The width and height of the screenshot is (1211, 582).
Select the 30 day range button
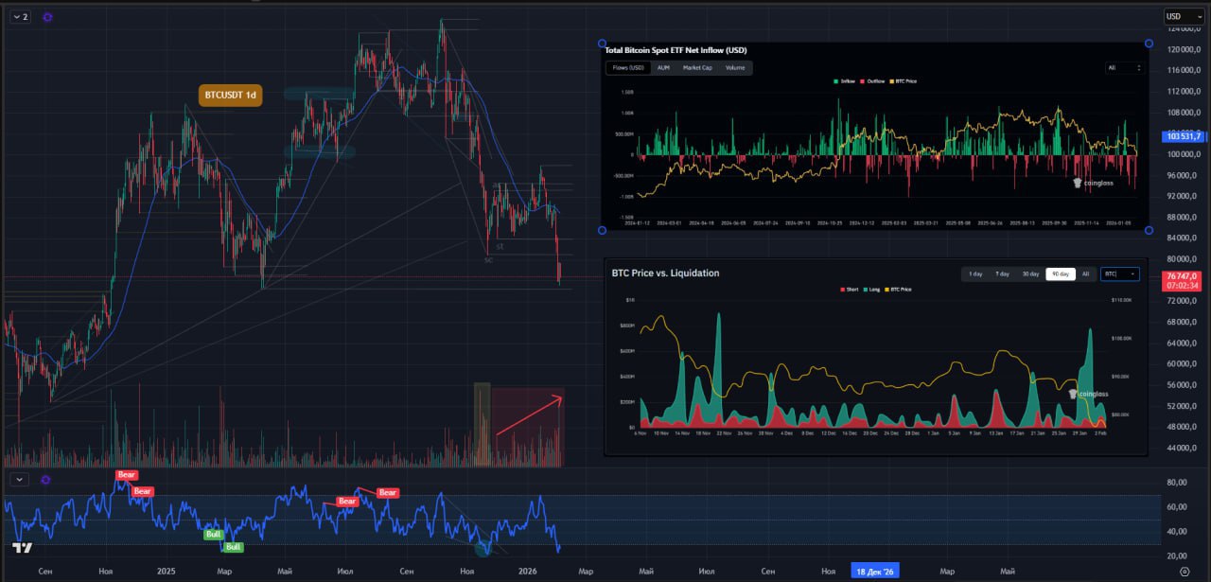pos(1030,274)
